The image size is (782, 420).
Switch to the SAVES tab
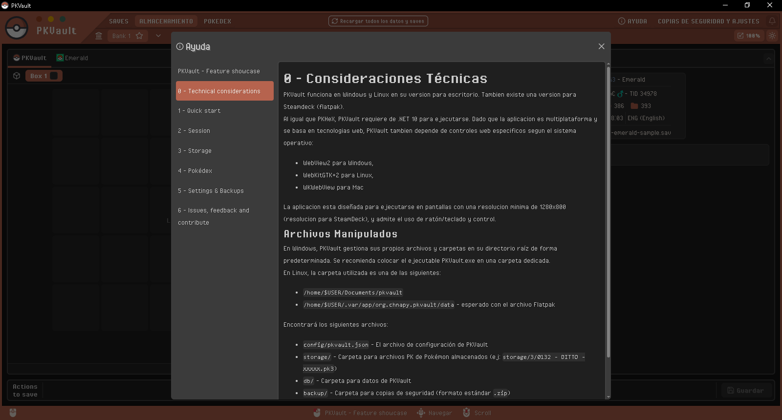[x=119, y=21]
